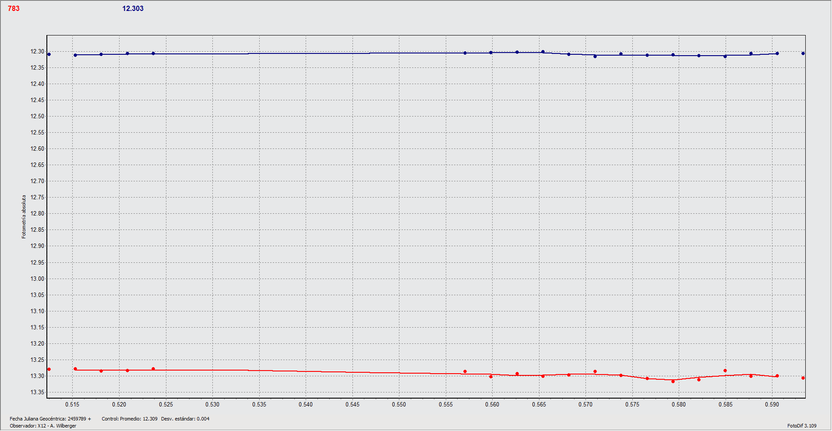Click the "Observador: X12 - A. Wilberger" text
Viewport: 832px width, 431px height.
pos(43,426)
